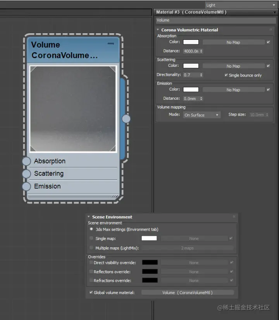Screen dimensions: 279x320
Task: Collapse the Volume node with minus icon
Action: point(111,43)
